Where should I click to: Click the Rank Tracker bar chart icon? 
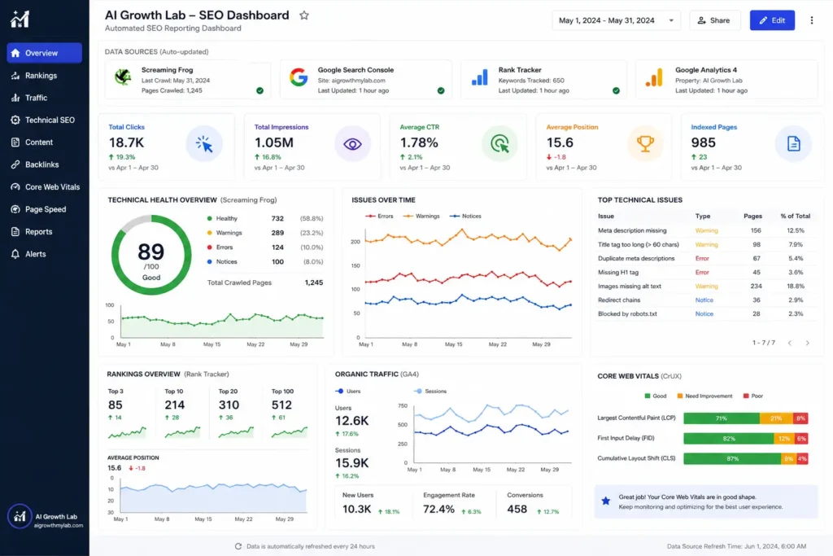(x=479, y=77)
